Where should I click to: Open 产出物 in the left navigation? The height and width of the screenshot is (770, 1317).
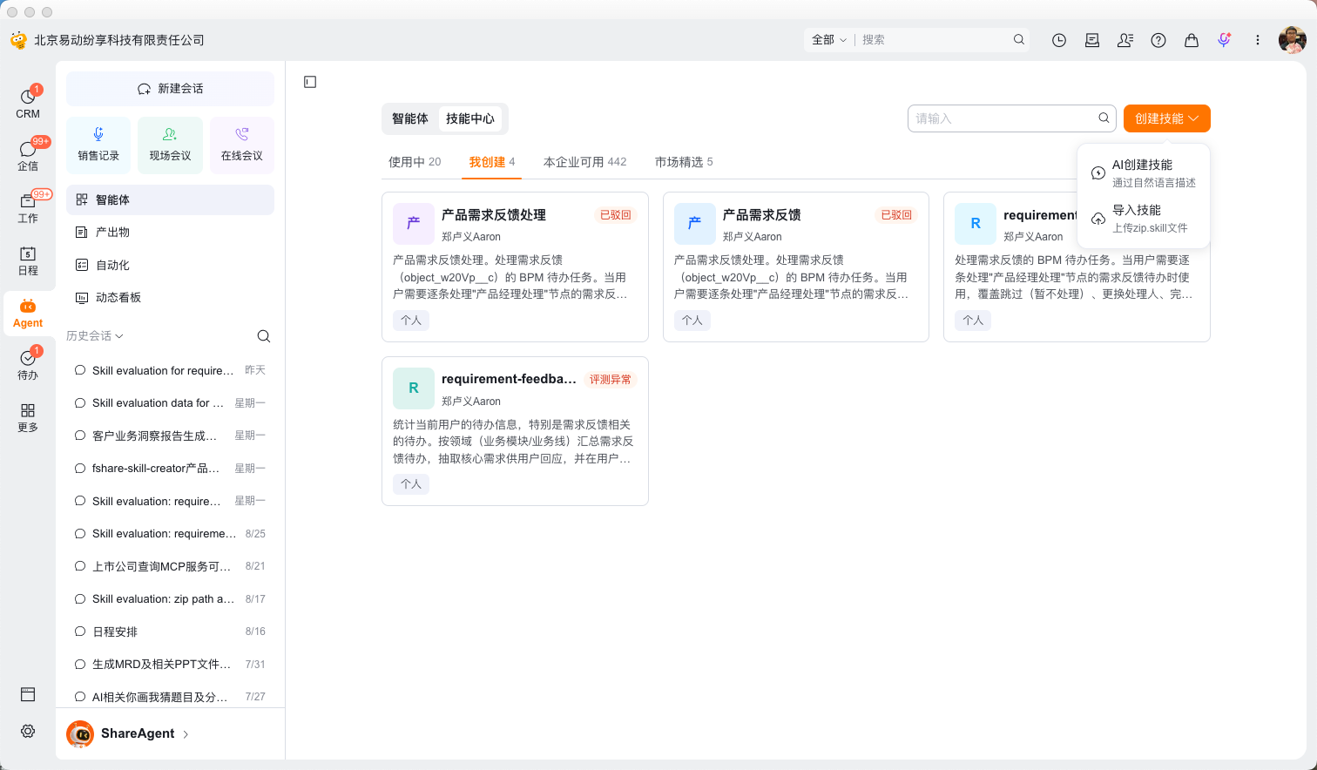coord(170,233)
